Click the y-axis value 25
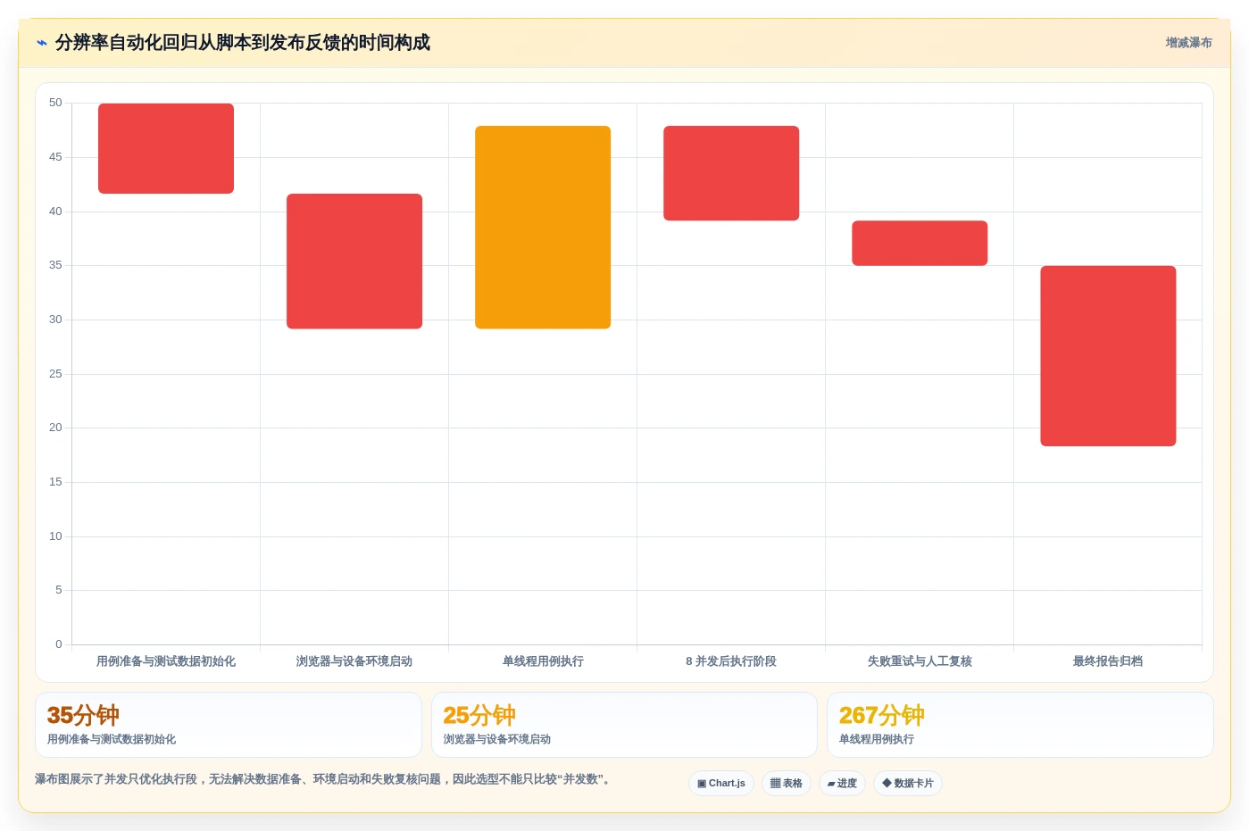This screenshot has height=831, width=1249. tap(55, 374)
